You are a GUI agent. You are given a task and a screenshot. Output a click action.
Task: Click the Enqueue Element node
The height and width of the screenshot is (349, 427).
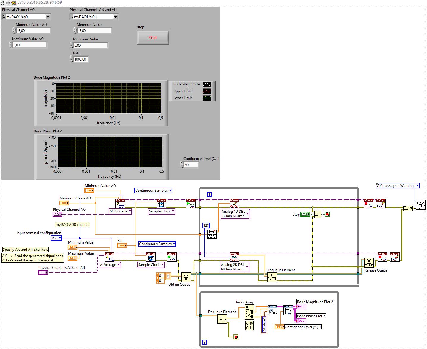[272, 277]
